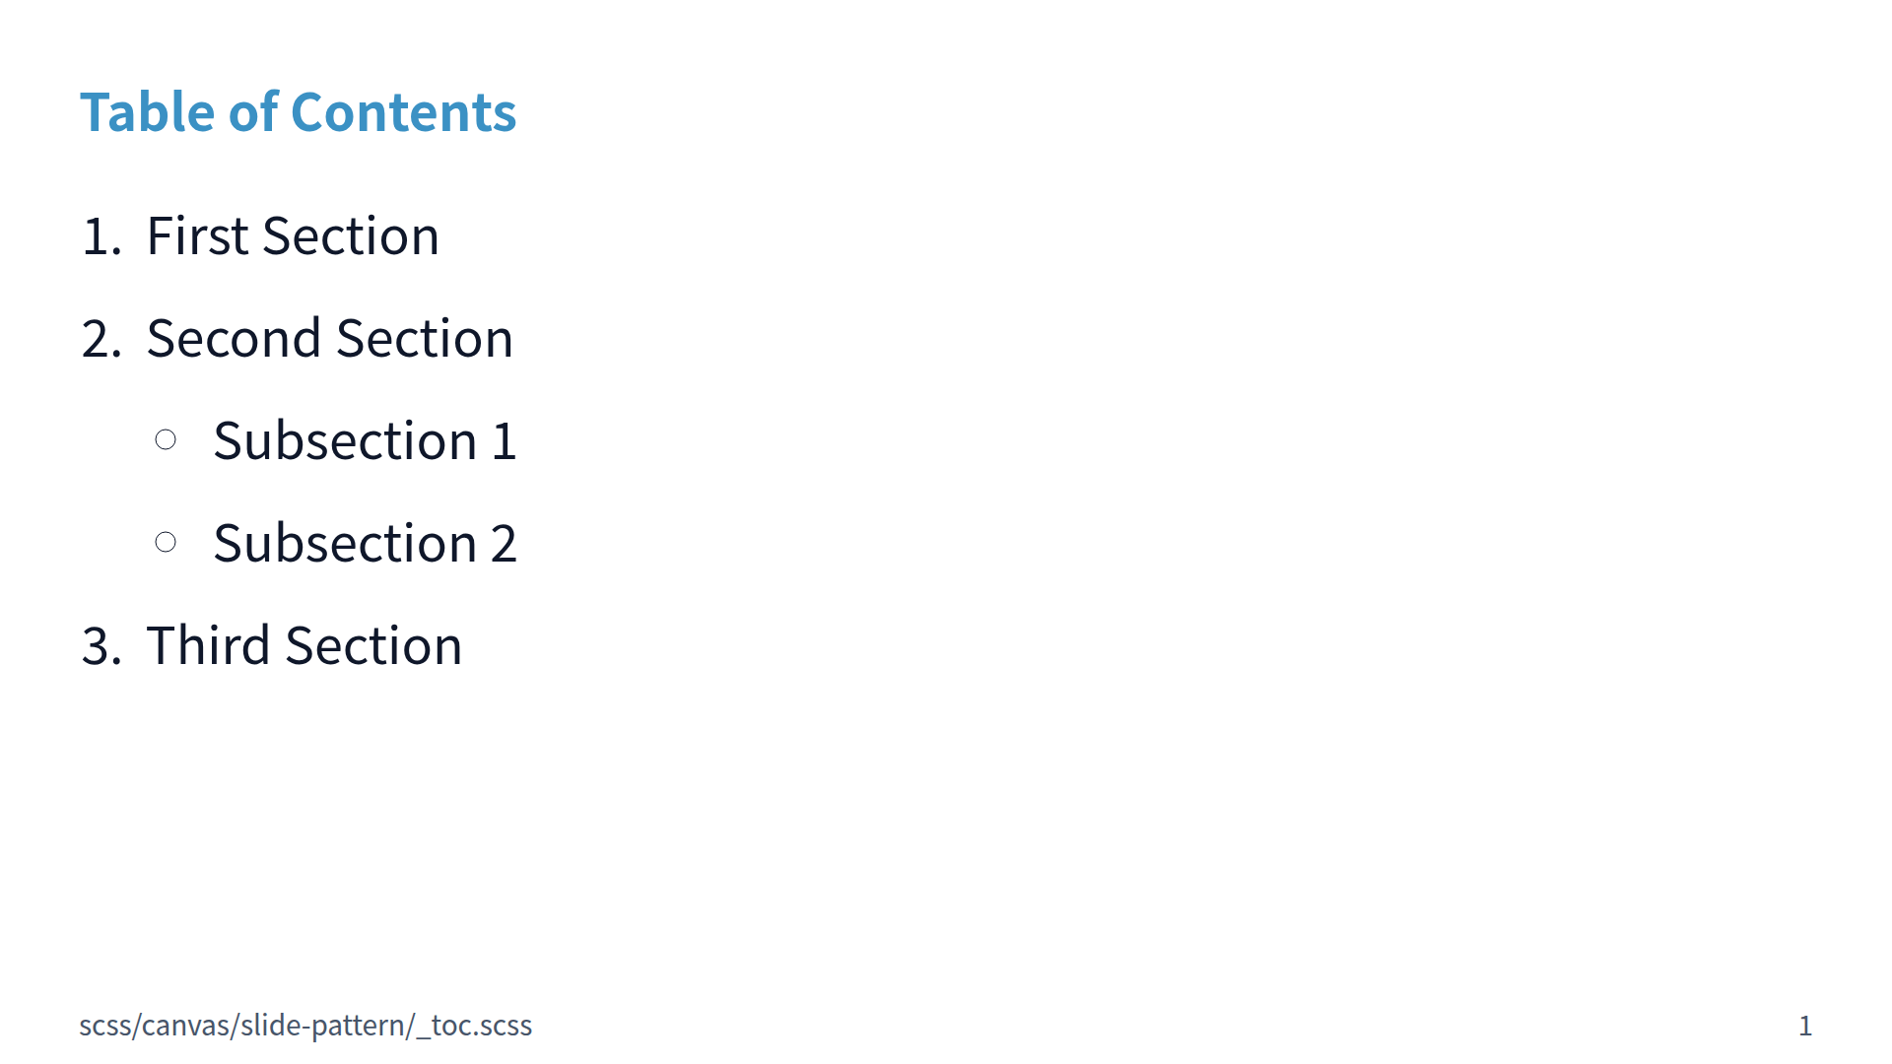Click the list number before Second Section
This screenshot has width=1892, height=1064.
pos(100,340)
